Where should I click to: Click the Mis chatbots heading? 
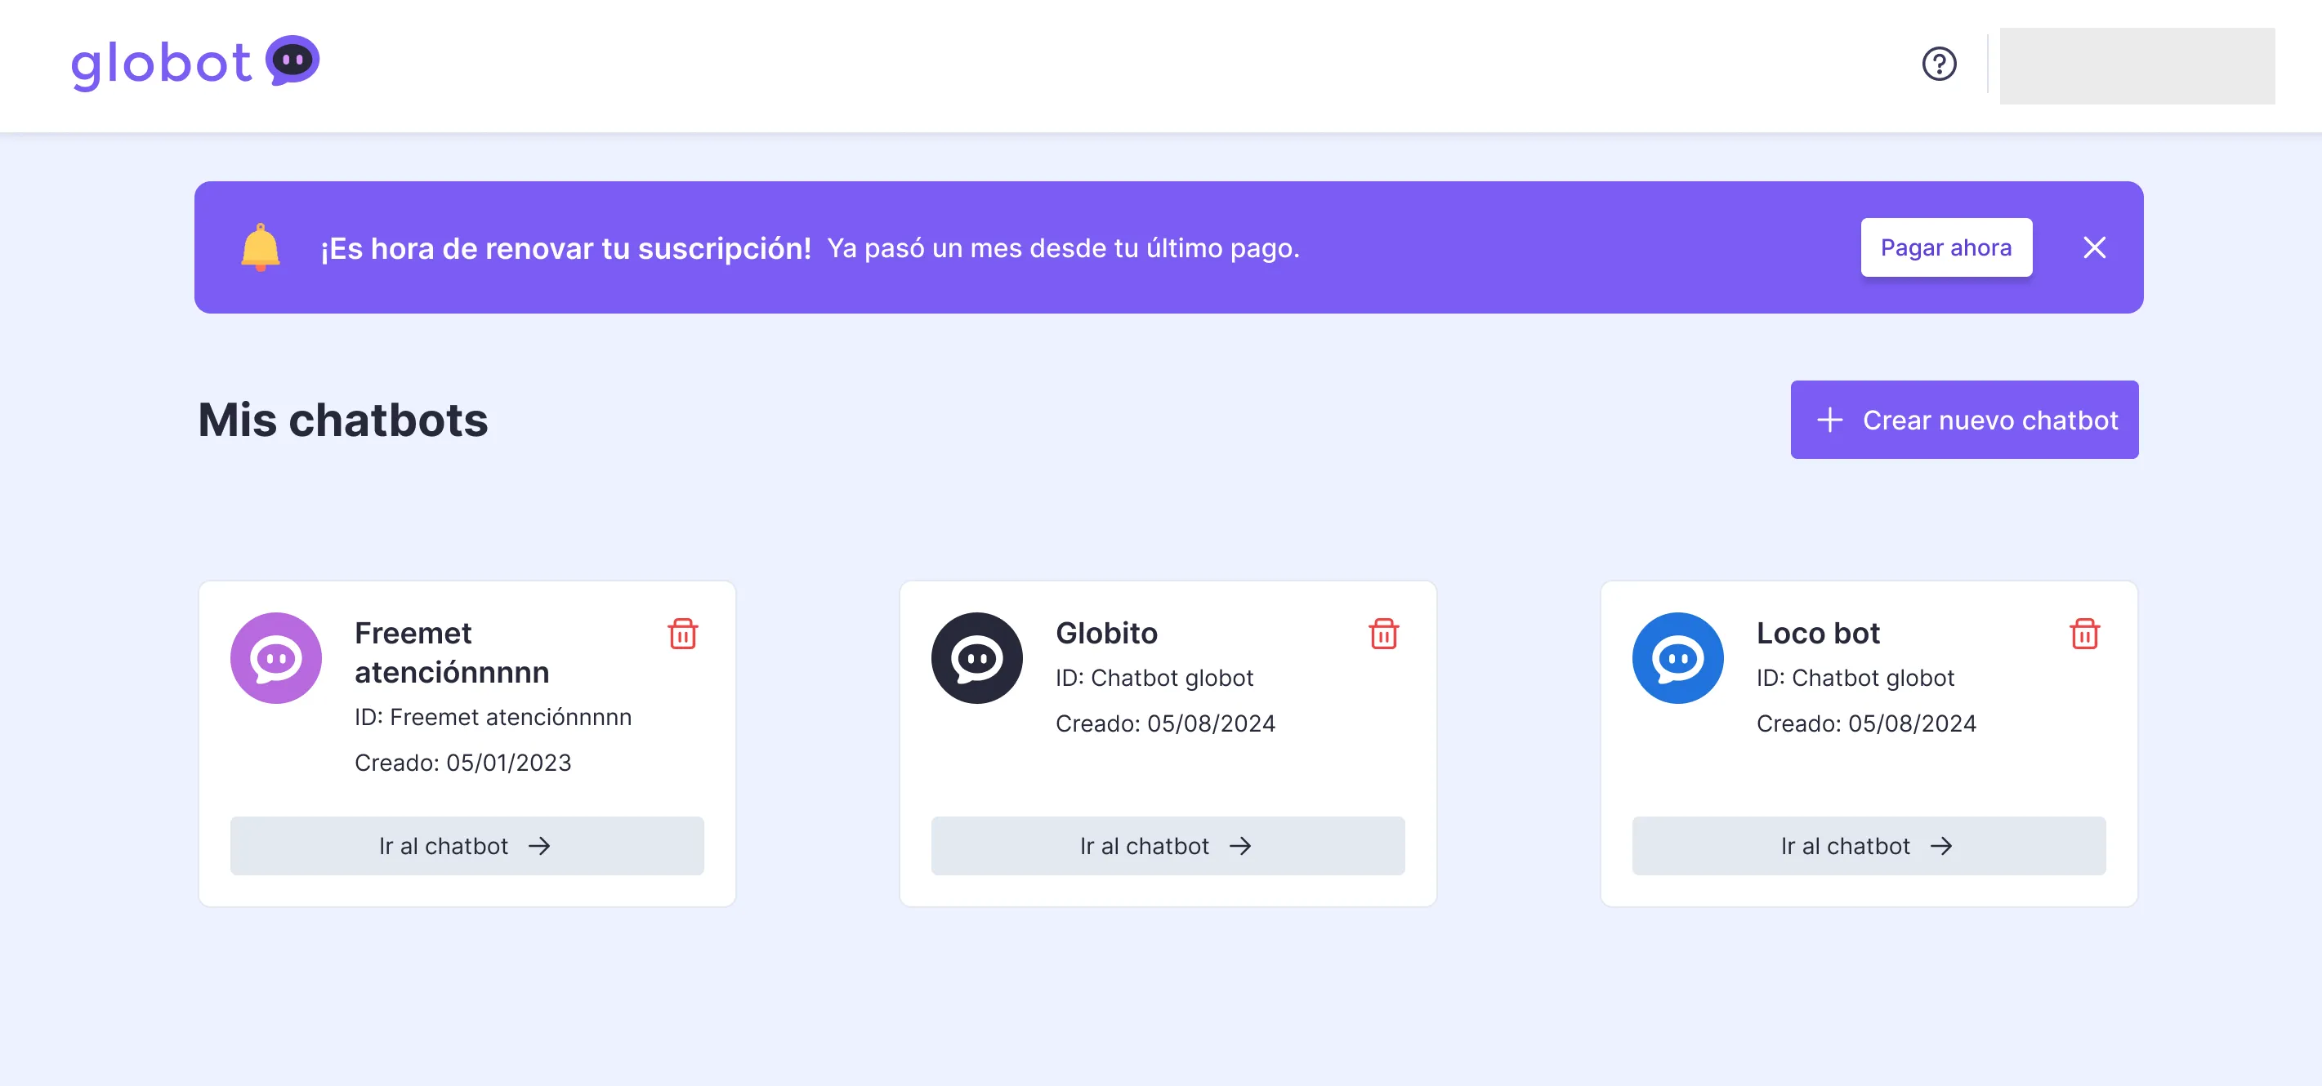342,420
